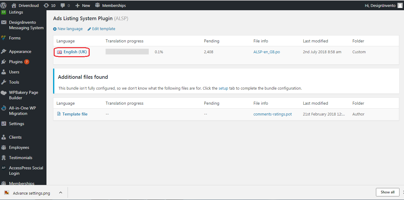Viewport: 404px width, 200px height.
Task: Click the Custom folder cell
Action: pyautogui.click(x=359, y=52)
